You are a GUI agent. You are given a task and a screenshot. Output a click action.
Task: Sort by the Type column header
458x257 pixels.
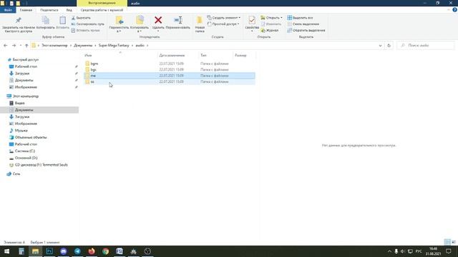[x=215, y=55]
